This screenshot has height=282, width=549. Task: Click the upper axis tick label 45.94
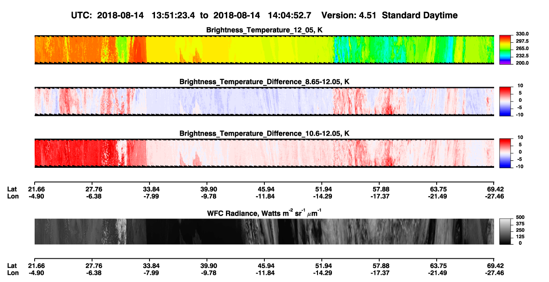click(x=264, y=189)
